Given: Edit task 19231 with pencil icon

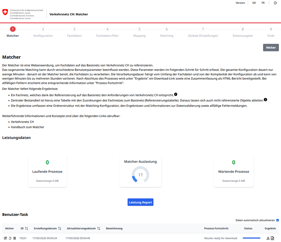Looking at the screenshot, I should (x=5, y=238).
